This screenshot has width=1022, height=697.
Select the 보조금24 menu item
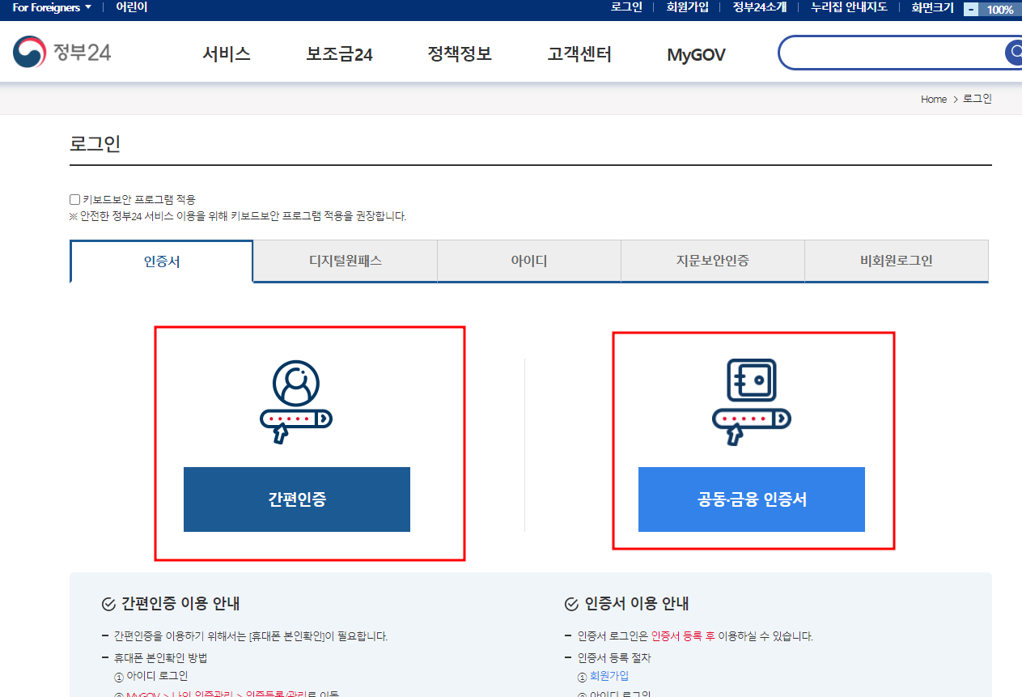[338, 53]
